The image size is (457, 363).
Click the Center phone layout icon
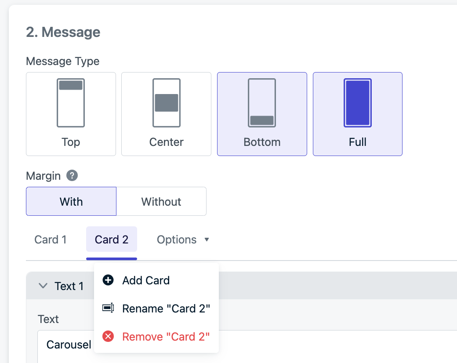click(167, 103)
